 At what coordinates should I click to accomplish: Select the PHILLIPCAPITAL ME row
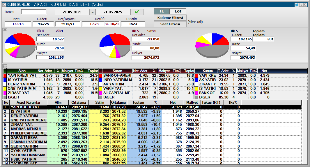(x=152, y=133)
